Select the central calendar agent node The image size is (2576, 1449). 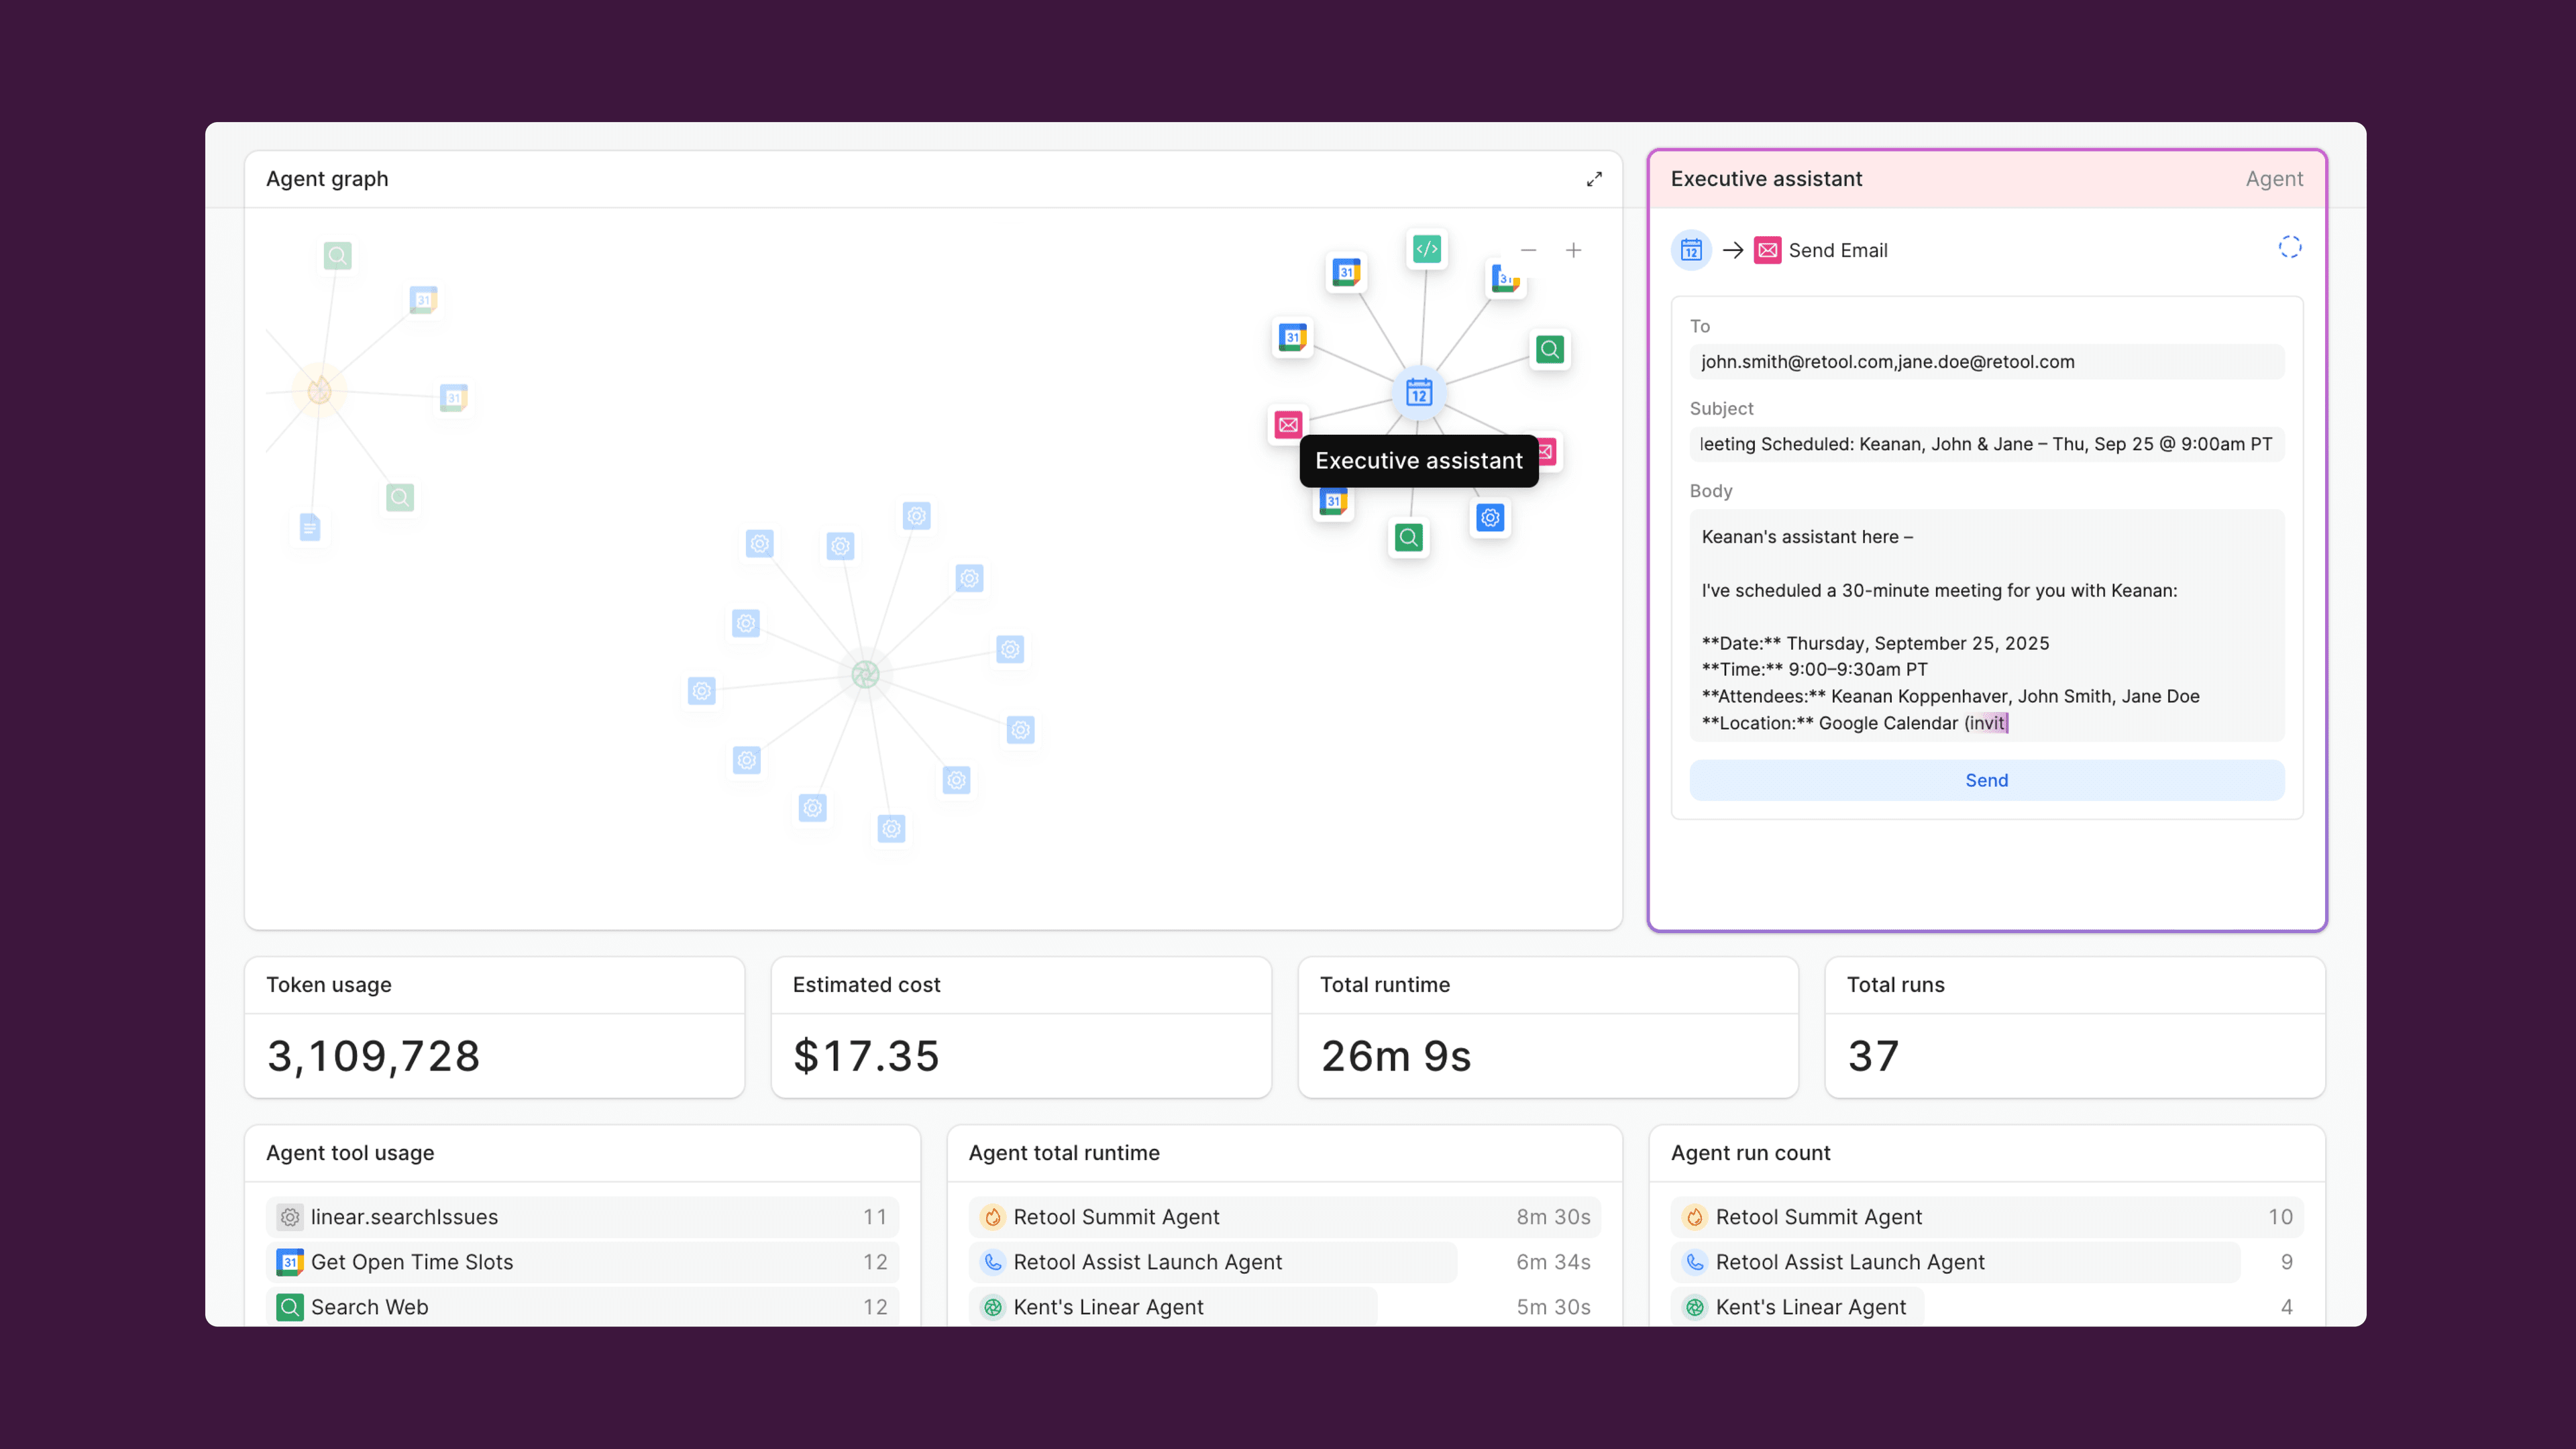click(x=1419, y=393)
